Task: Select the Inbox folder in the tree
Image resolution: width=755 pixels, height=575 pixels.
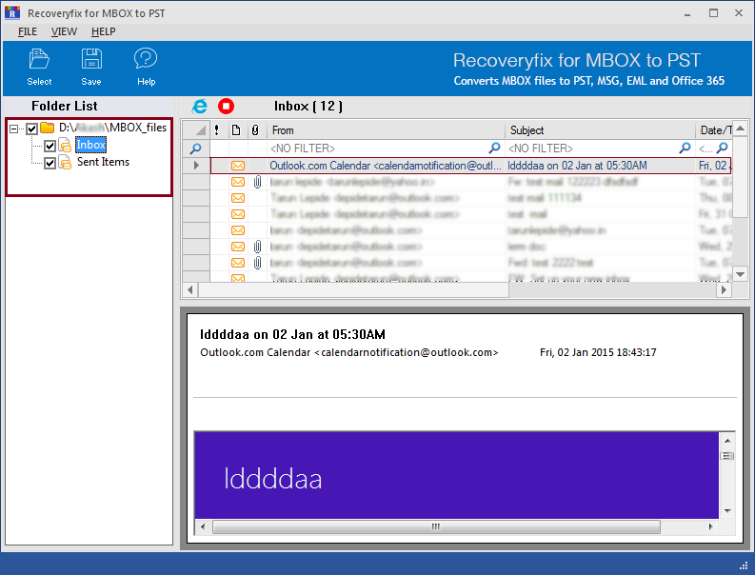Action: click(91, 145)
